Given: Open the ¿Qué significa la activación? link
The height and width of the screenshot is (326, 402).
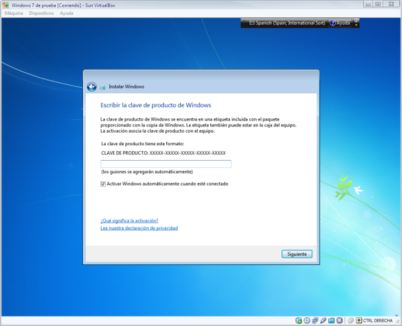Looking at the screenshot, I should (x=129, y=220).
